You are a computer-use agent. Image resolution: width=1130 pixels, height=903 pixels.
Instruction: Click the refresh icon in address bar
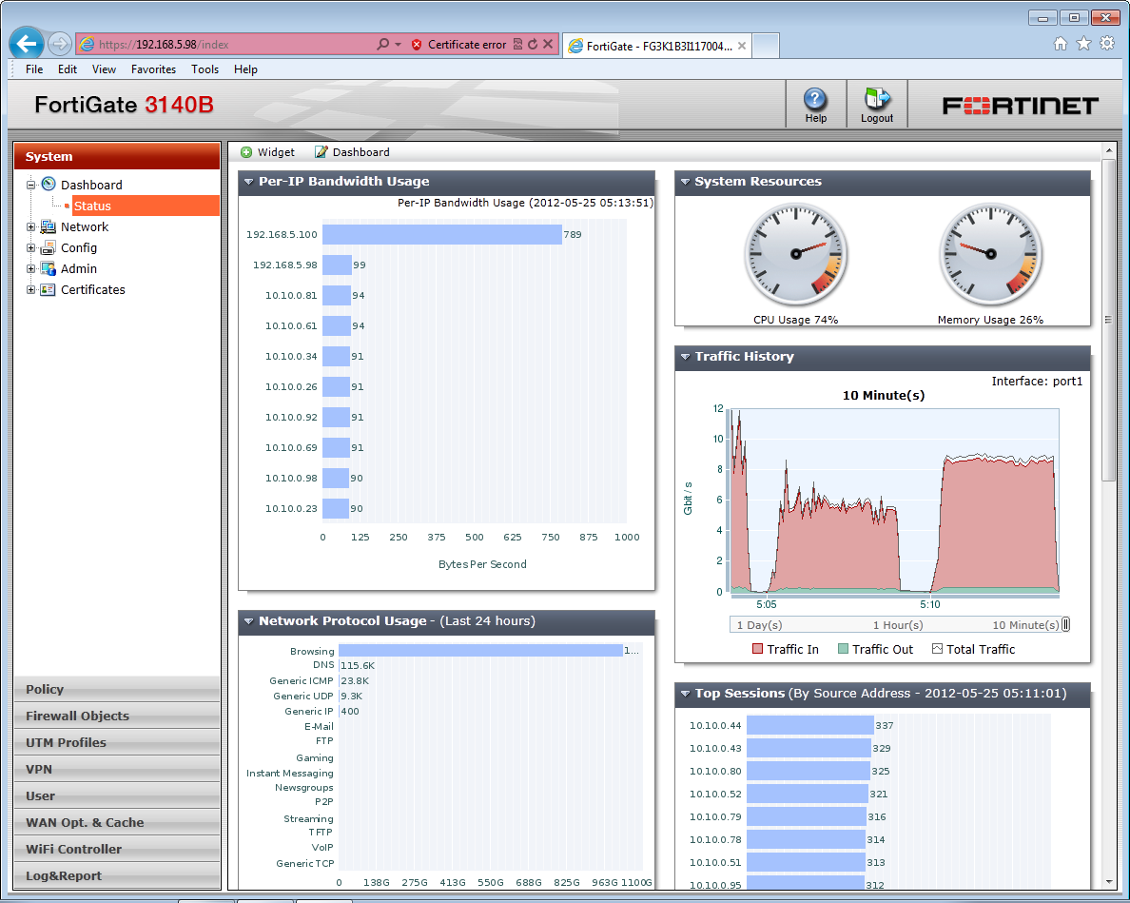click(x=533, y=44)
